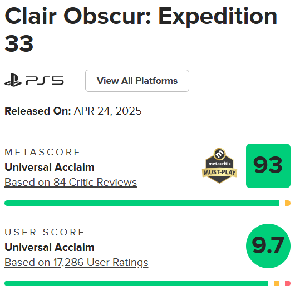Image resolution: width=295 pixels, height=295 pixels.
Task: Click the Released On APR 24, 2025 text
Action: [73, 111]
